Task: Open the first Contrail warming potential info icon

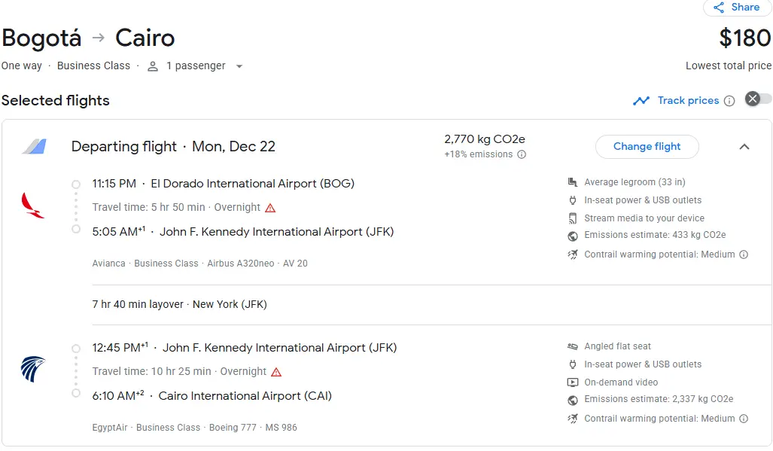Action: click(x=744, y=254)
